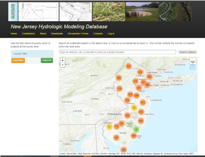Viewport: 205px width, 157px height.
Task: Click the green 8 cluster marker
Action: pos(136,130)
